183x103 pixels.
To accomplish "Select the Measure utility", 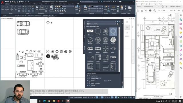I will click(x=113, y=8).
